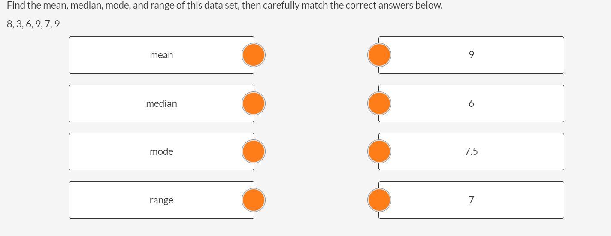The height and width of the screenshot is (236, 611).
Task: Click the orange dot next to mode
Action: pyautogui.click(x=254, y=151)
